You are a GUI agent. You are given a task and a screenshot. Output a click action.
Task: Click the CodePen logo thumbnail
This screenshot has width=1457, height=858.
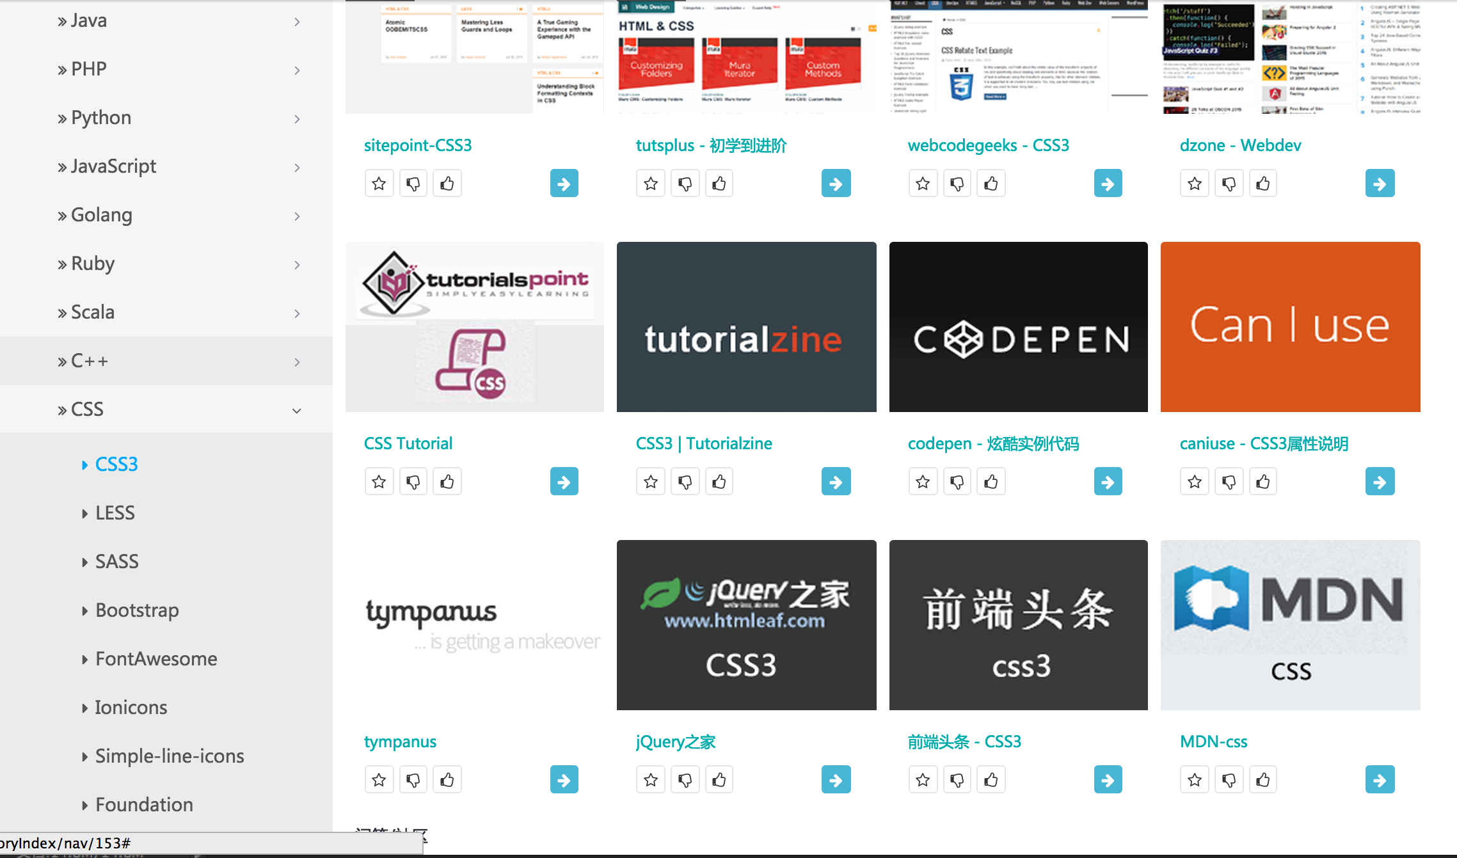click(1019, 327)
